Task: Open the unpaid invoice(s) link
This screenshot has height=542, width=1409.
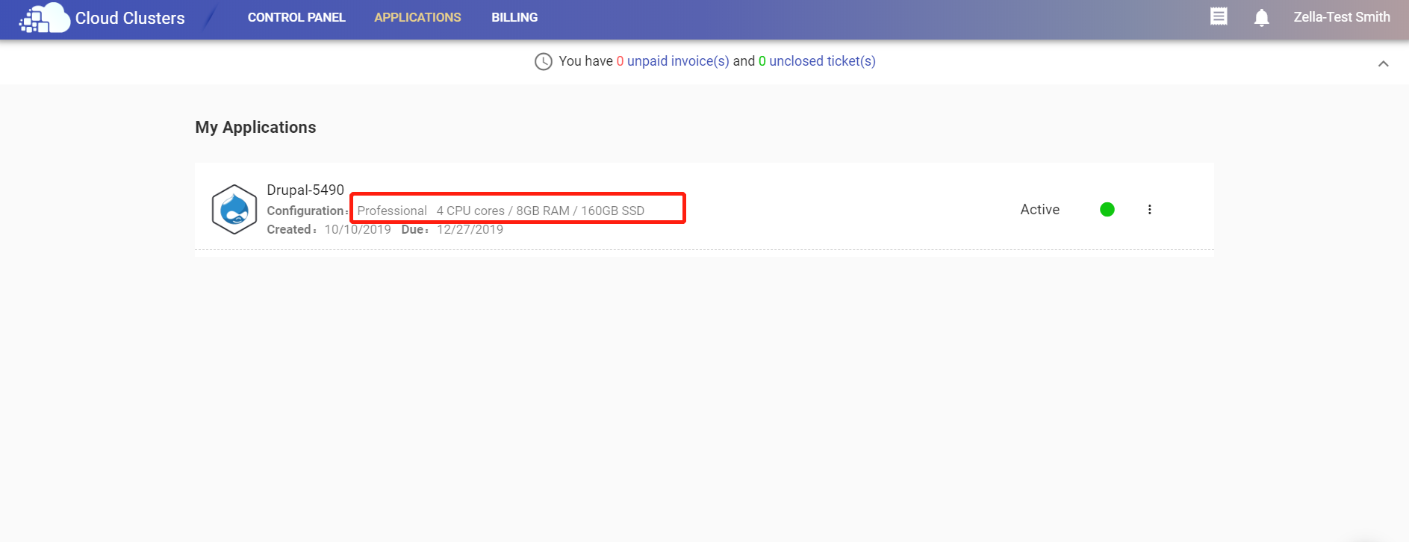Action: click(678, 61)
